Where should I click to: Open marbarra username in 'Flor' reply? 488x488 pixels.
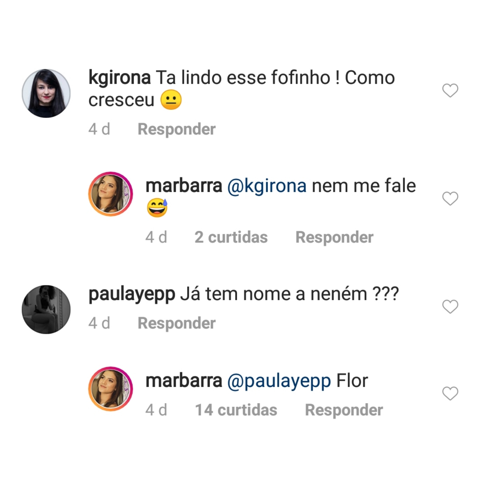coord(184,381)
